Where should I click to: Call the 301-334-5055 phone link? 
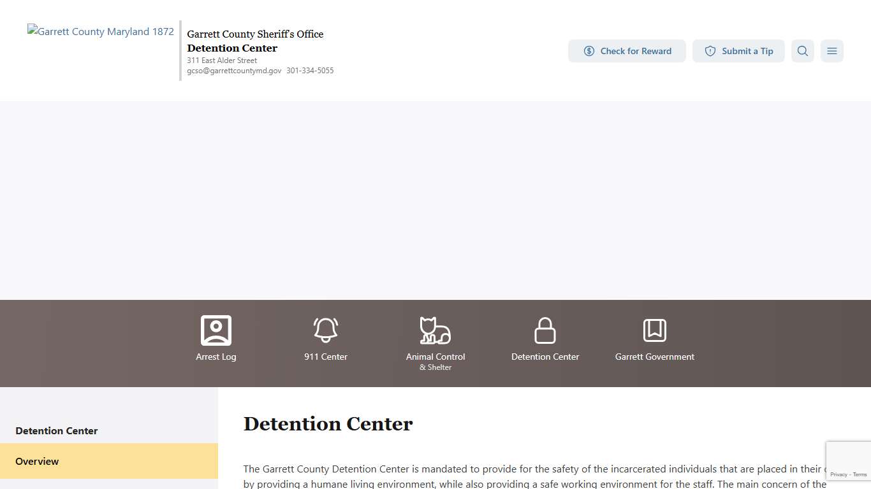pos(310,71)
